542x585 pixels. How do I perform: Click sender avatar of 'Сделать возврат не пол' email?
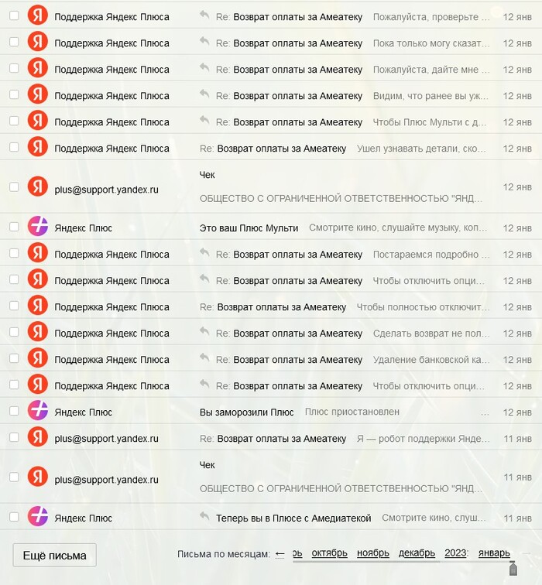click(x=38, y=332)
